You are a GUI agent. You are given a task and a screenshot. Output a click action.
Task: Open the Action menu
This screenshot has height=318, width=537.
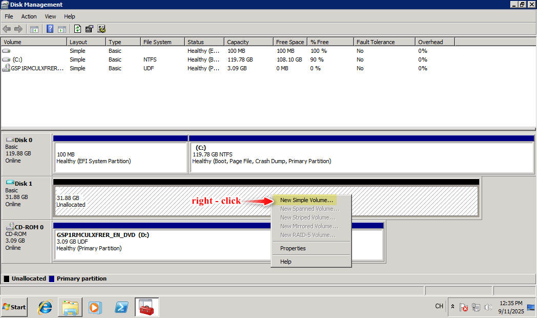(x=29, y=16)
